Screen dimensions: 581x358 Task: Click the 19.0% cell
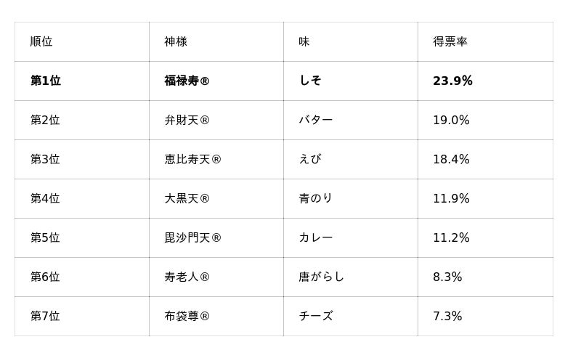point(485,120)
